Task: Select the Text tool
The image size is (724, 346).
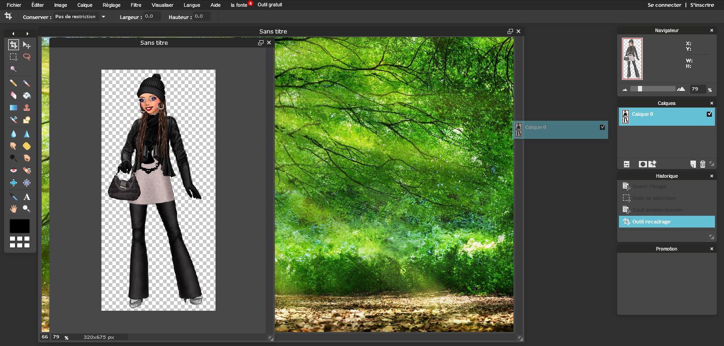Action: (x=27, y=197)
